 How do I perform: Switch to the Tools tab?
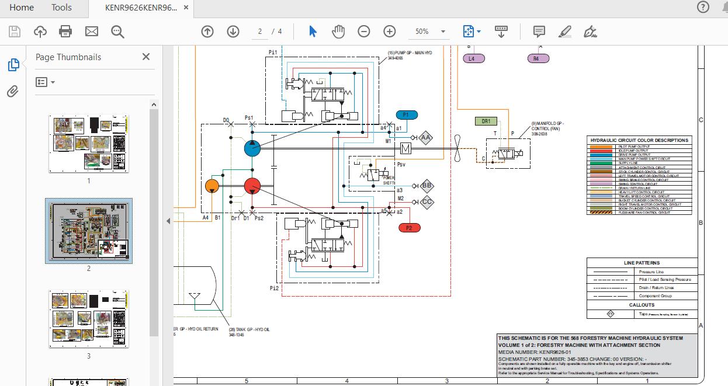point(61,8)
